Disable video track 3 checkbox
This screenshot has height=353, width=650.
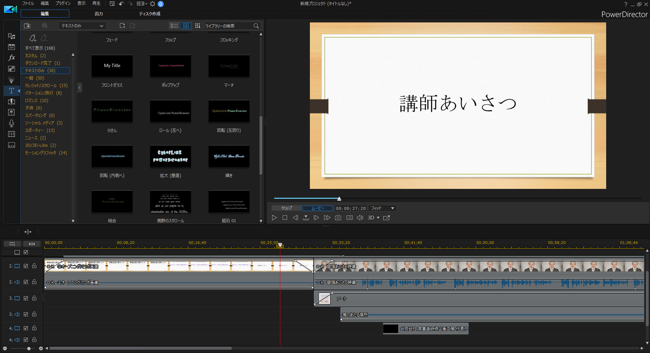tap(26, 298)
